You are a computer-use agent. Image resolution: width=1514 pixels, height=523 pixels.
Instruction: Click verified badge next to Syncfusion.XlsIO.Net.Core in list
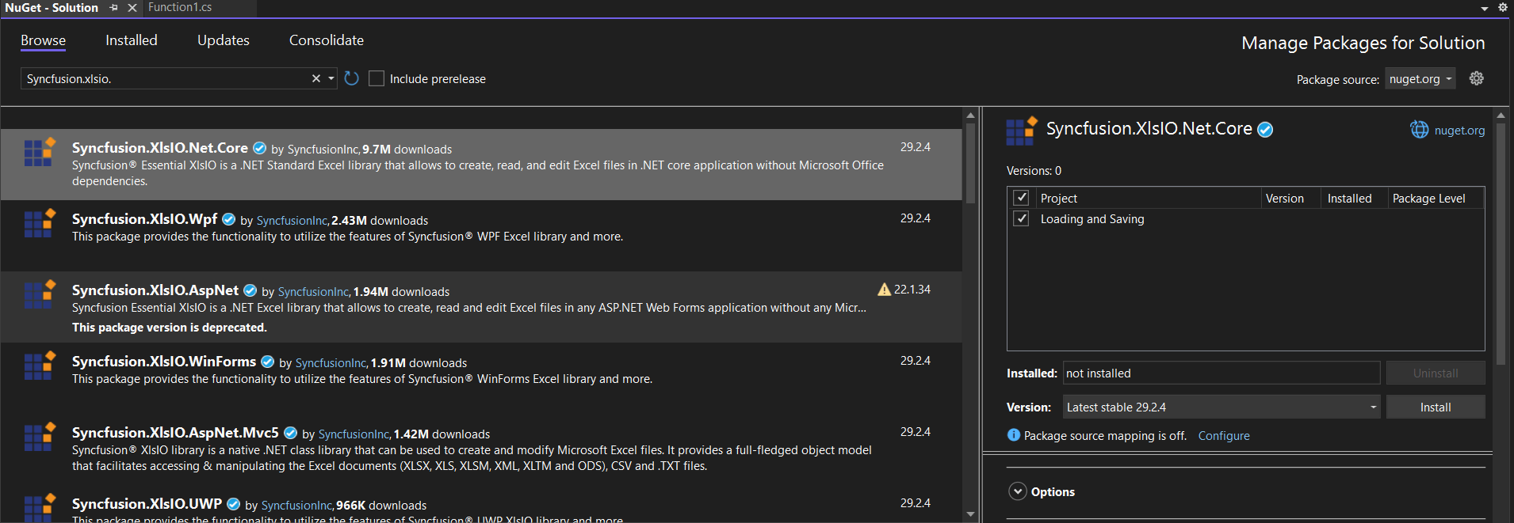[x=259, y=148]
